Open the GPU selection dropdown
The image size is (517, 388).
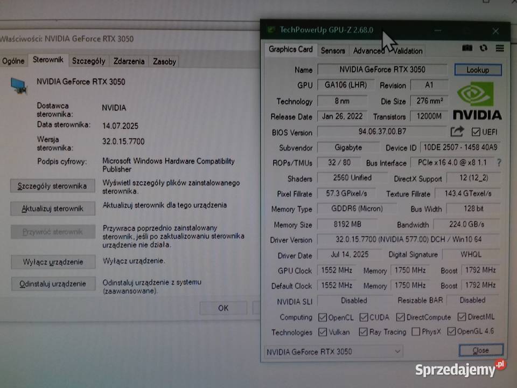tap(333, 351)
